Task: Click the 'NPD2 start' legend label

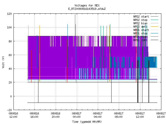Action: click(x=141, y=17)
